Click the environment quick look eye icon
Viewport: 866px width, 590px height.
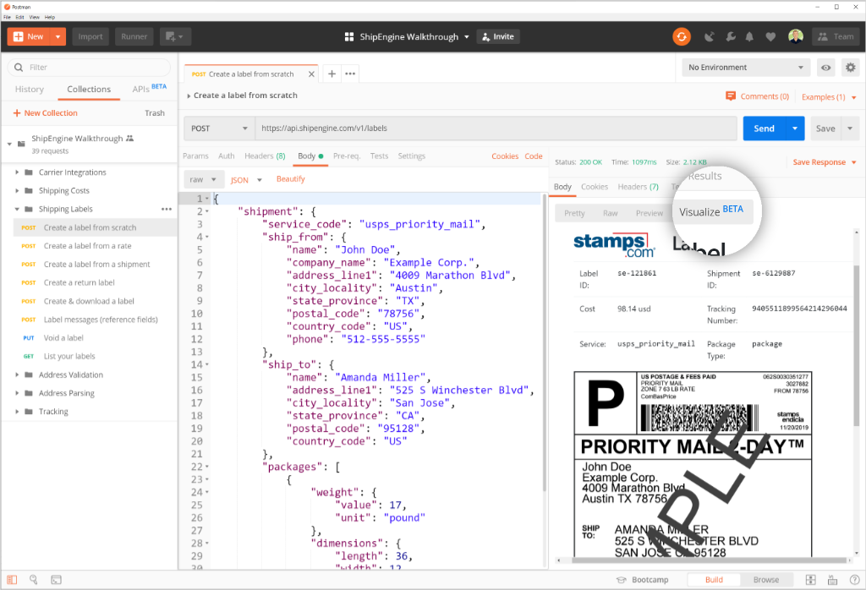[826, 68]
